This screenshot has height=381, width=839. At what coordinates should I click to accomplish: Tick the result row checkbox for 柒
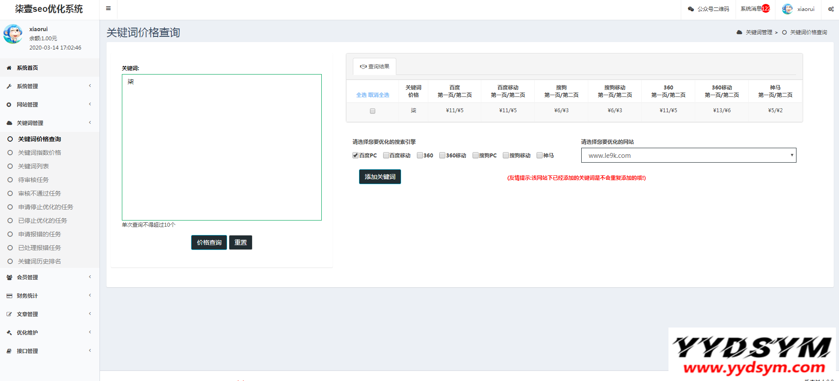point(373,111)
